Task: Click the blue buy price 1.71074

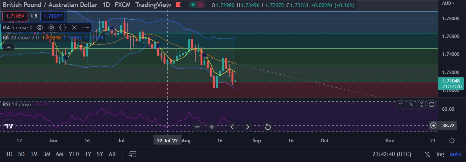Action: (52, 16)
